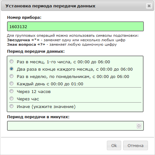Select 'Два раза в конце каждого месяца' option
This screenshot has width=155, height=155.
point(11,69)
